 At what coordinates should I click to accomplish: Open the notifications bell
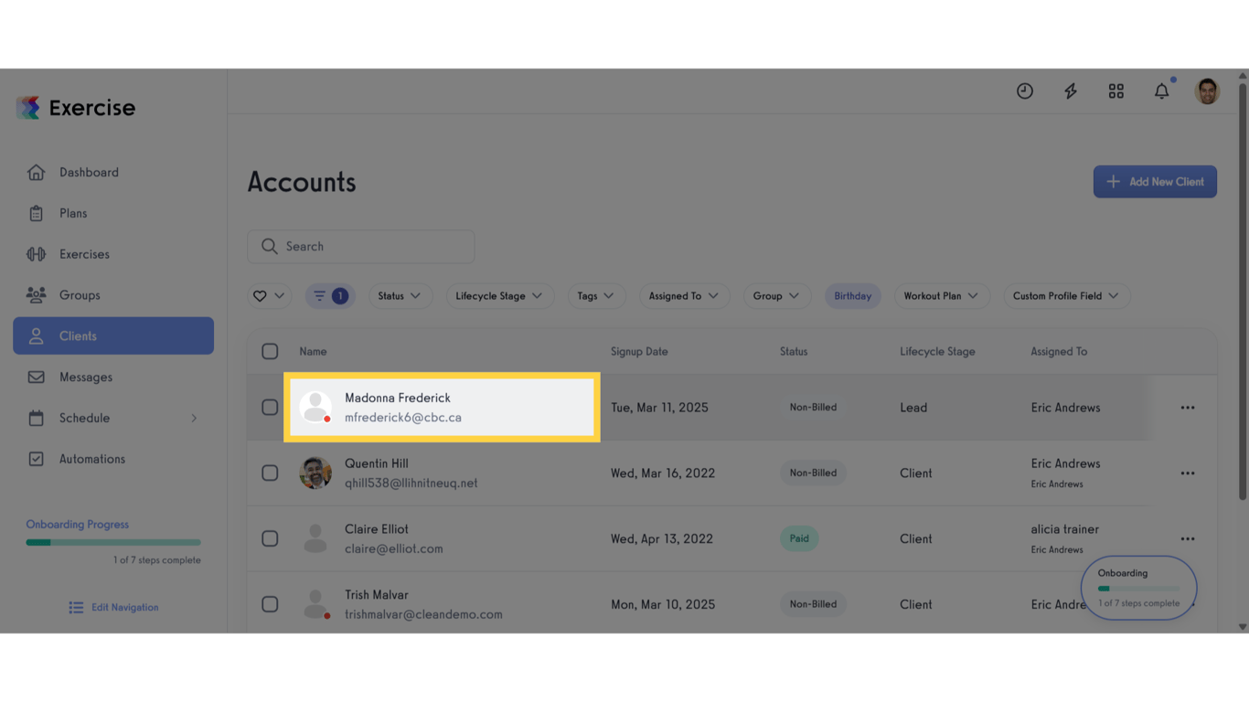pyautogui.click(x=1161, y=90)
